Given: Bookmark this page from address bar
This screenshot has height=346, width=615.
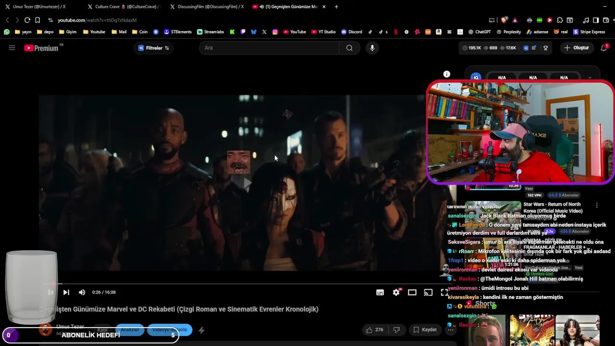Looking at the screenshot, I should coord(37,20).
